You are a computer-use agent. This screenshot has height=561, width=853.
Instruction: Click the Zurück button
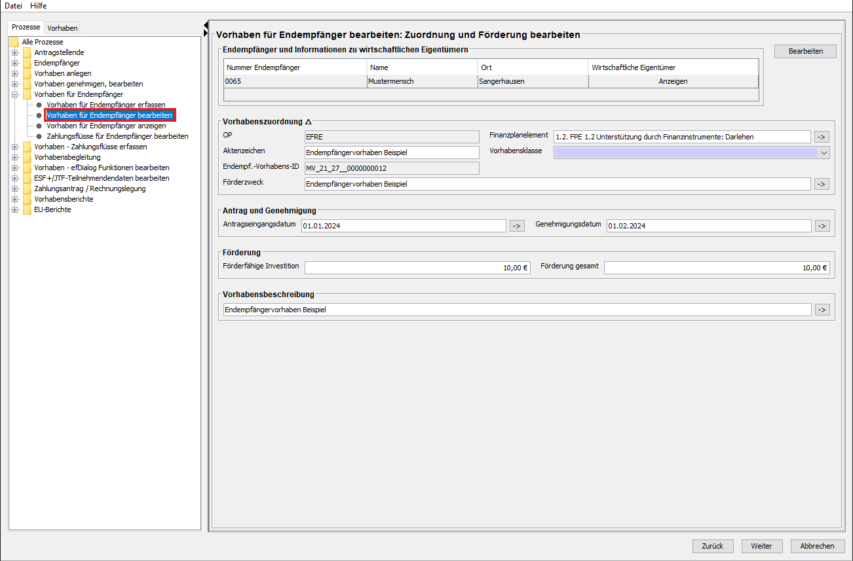712,546
